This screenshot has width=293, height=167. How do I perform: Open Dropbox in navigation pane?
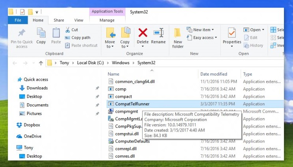pos(32,125)
